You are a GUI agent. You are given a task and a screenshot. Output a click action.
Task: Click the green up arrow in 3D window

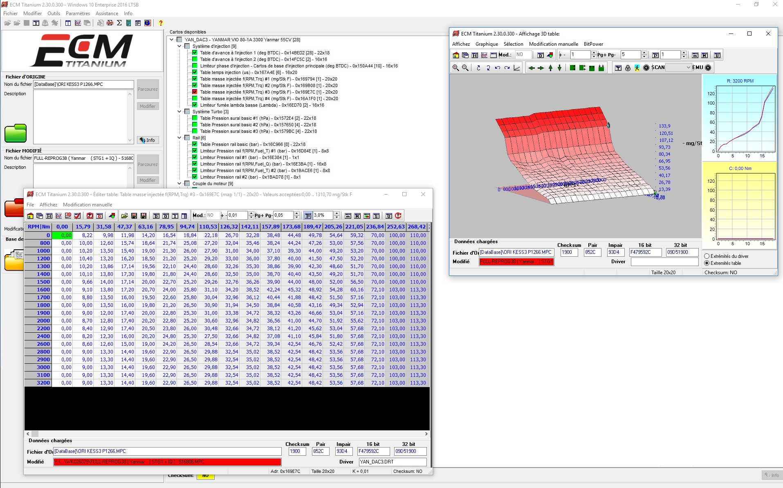[550, 67]
